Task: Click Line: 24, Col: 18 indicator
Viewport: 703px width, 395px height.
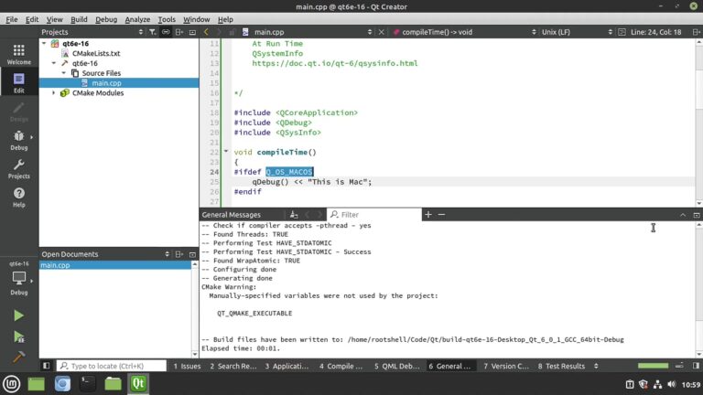Action: (655, 32)
